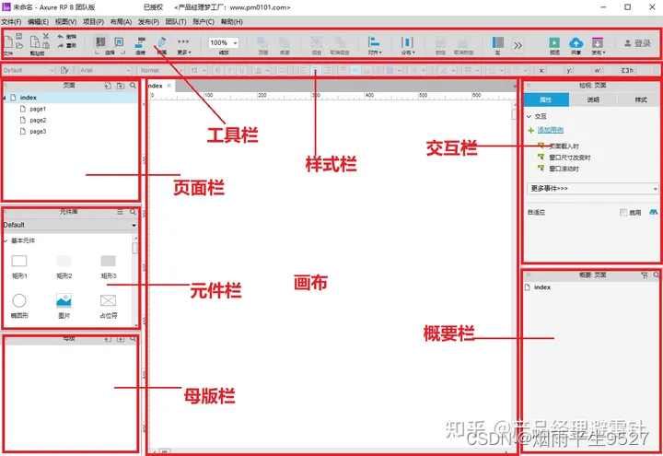663x456 pixels.
Task: Click the add case link
Action: click(550, 130)
